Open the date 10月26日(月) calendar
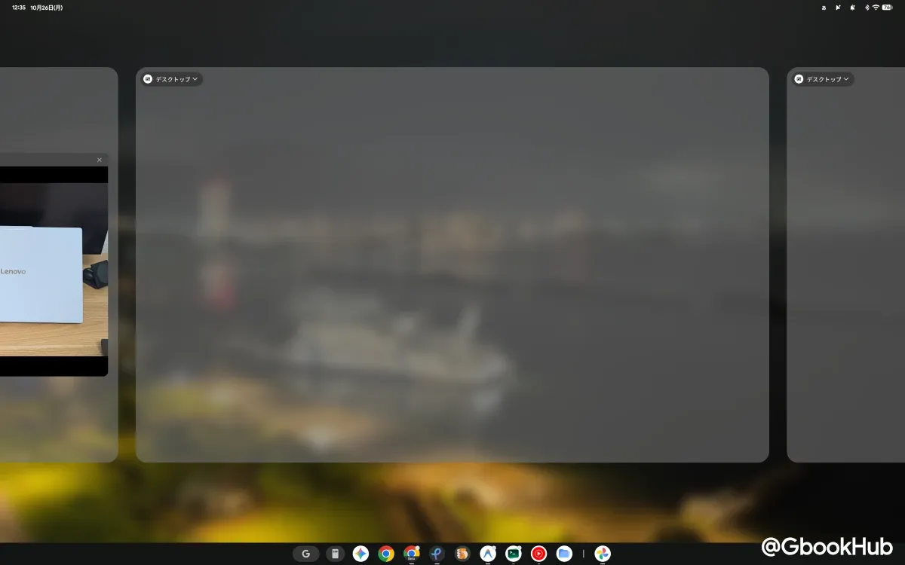Screen dimensions: 905x565 pyautogui.click(x=47, y=8)
